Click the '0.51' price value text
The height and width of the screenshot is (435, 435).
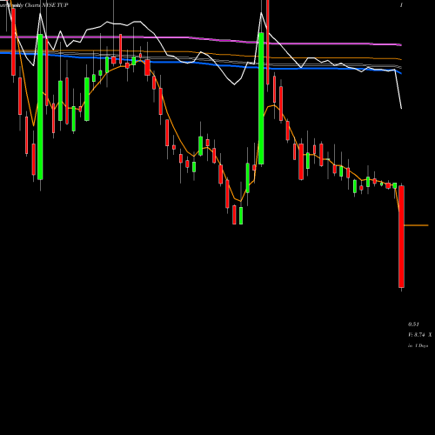413,325
